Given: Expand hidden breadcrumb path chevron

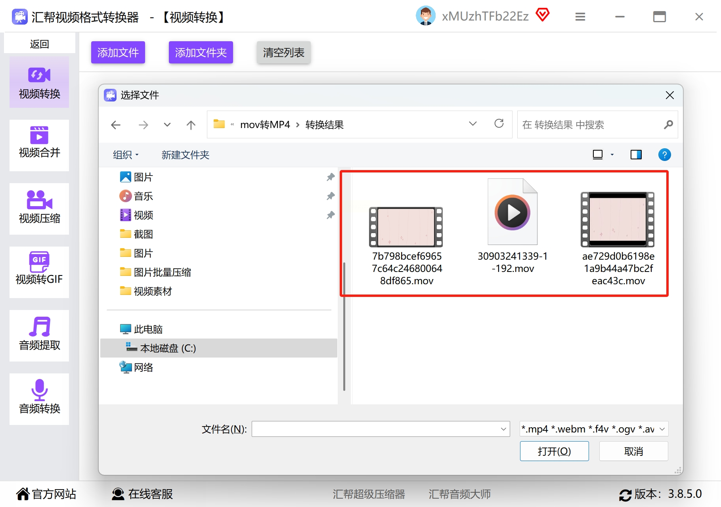Looking at the screenshot, I should click(x=232, y=124).
